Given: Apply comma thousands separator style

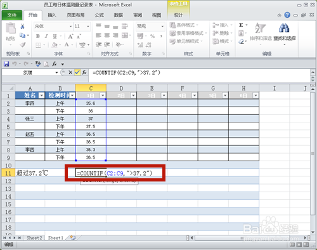Looking at the screenshot, I should (161, 36).
